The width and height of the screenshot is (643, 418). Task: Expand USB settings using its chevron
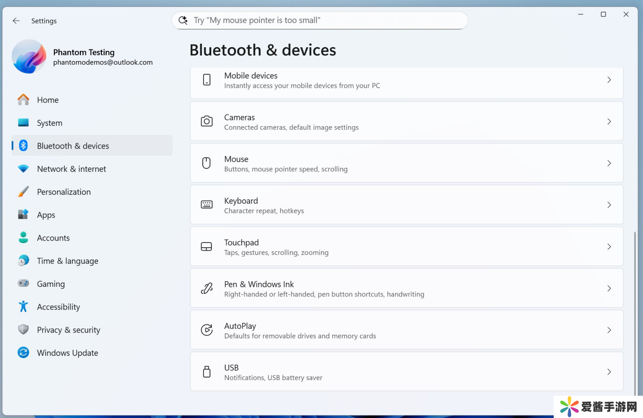click(x=609, y=372)
